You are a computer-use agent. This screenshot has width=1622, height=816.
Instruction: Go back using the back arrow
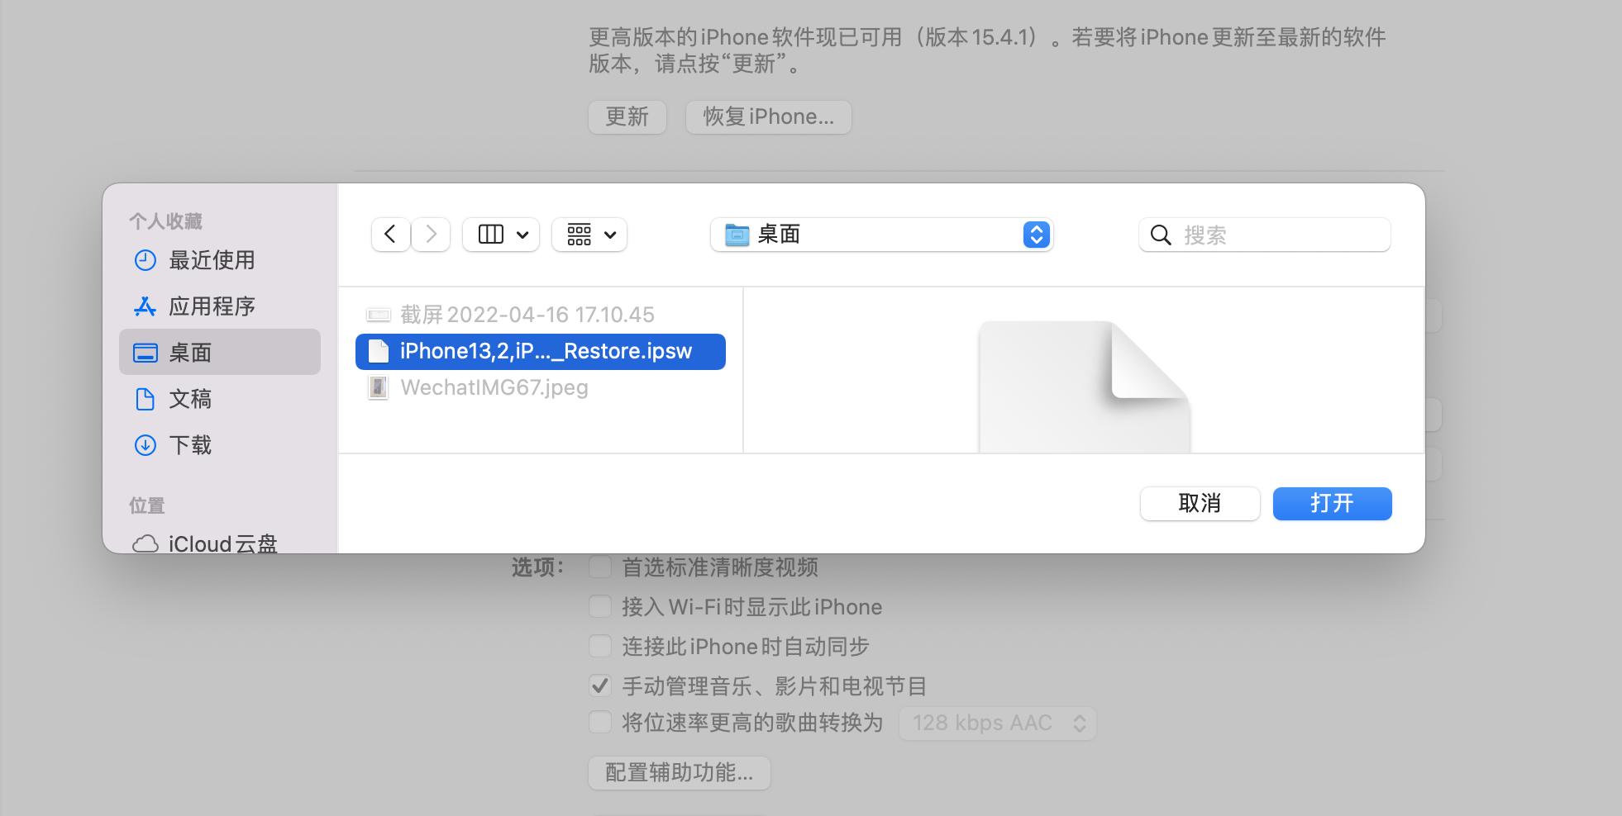(x=389, y=234)
